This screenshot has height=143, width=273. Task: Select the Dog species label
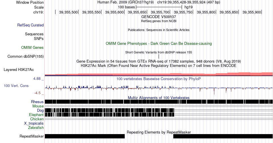point(40,111)
